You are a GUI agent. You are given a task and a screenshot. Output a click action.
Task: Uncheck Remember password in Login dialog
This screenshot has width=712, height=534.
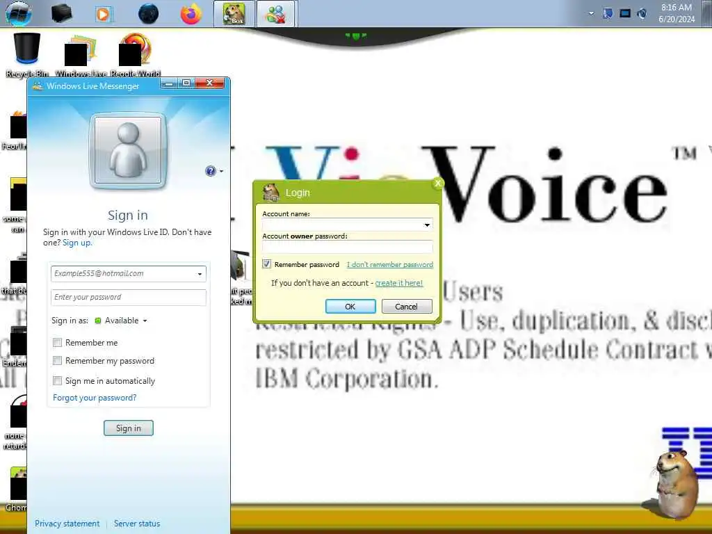click(x=266, y=264)
